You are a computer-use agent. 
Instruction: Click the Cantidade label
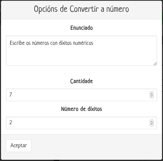click(x=81, y=81)
